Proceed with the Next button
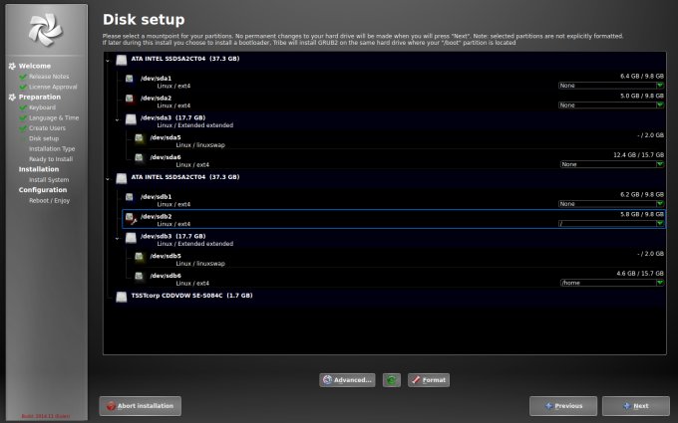The width and height of the screenshot is (678, 423). click(636, 406)
